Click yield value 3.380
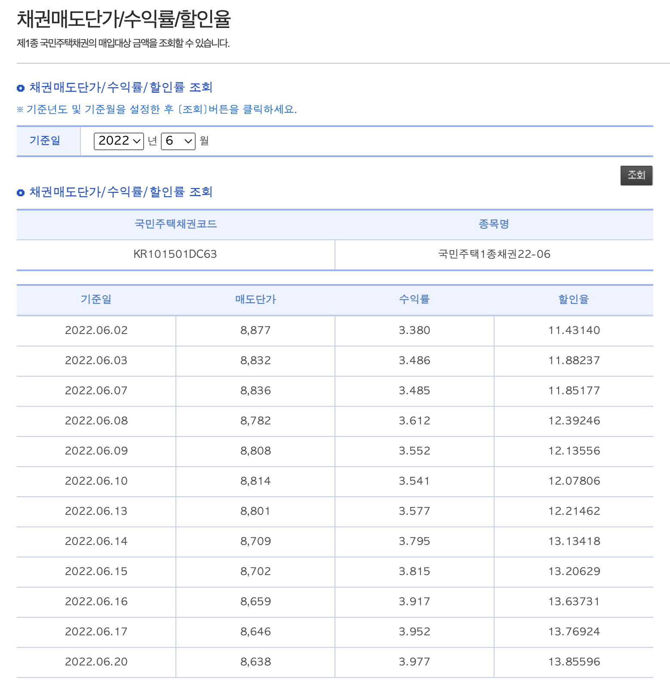Image resolution: width=670 pixels, height=687 pixels. pos(415,331)
